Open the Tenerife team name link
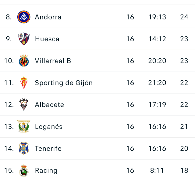Screen dimensions: 195x181 [48, 149]
